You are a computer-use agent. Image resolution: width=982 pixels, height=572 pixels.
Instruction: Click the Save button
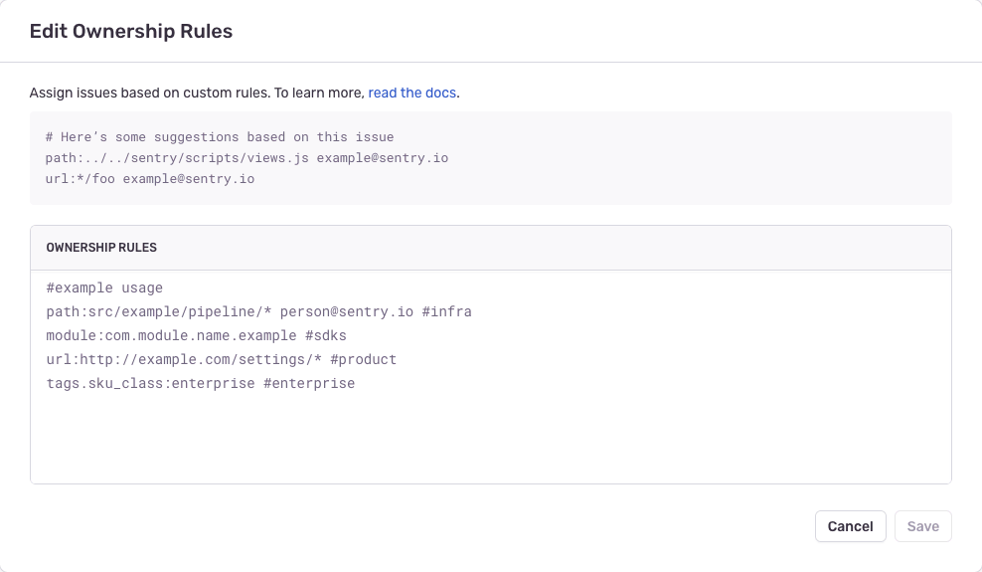(x=922, y=526)
